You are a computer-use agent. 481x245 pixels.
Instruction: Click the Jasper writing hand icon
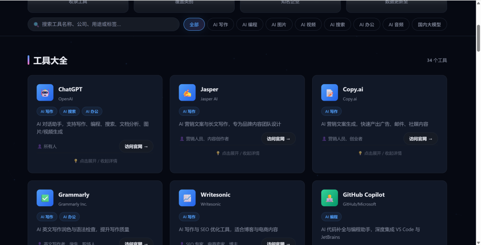pyautogui.click(x=187, y=93)
